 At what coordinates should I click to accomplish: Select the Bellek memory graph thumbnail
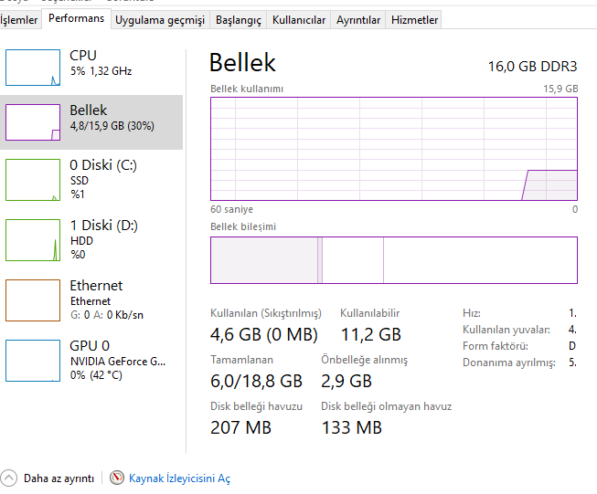point(33,122)
